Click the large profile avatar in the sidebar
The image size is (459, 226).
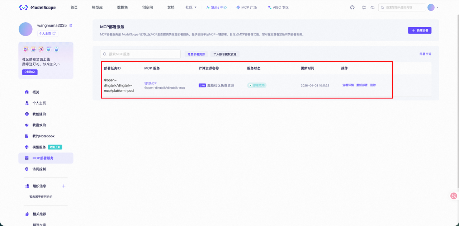click(x=25, y=29)
